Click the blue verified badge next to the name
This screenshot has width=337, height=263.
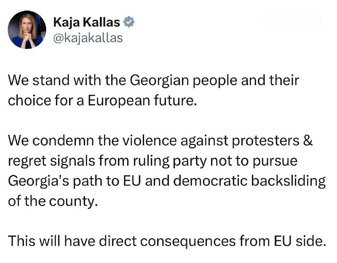129,22
